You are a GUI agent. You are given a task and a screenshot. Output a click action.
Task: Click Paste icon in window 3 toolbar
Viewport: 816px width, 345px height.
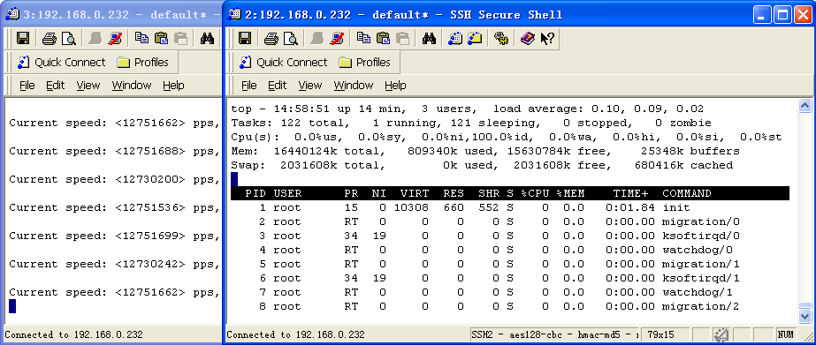click(x=161, y=38)
